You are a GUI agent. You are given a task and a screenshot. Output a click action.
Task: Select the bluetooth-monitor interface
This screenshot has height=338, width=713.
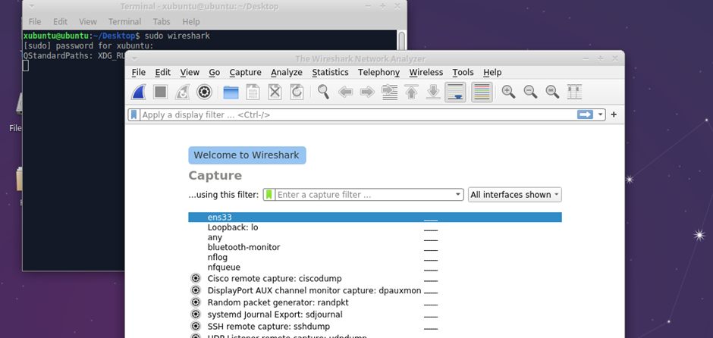(375, 247)
